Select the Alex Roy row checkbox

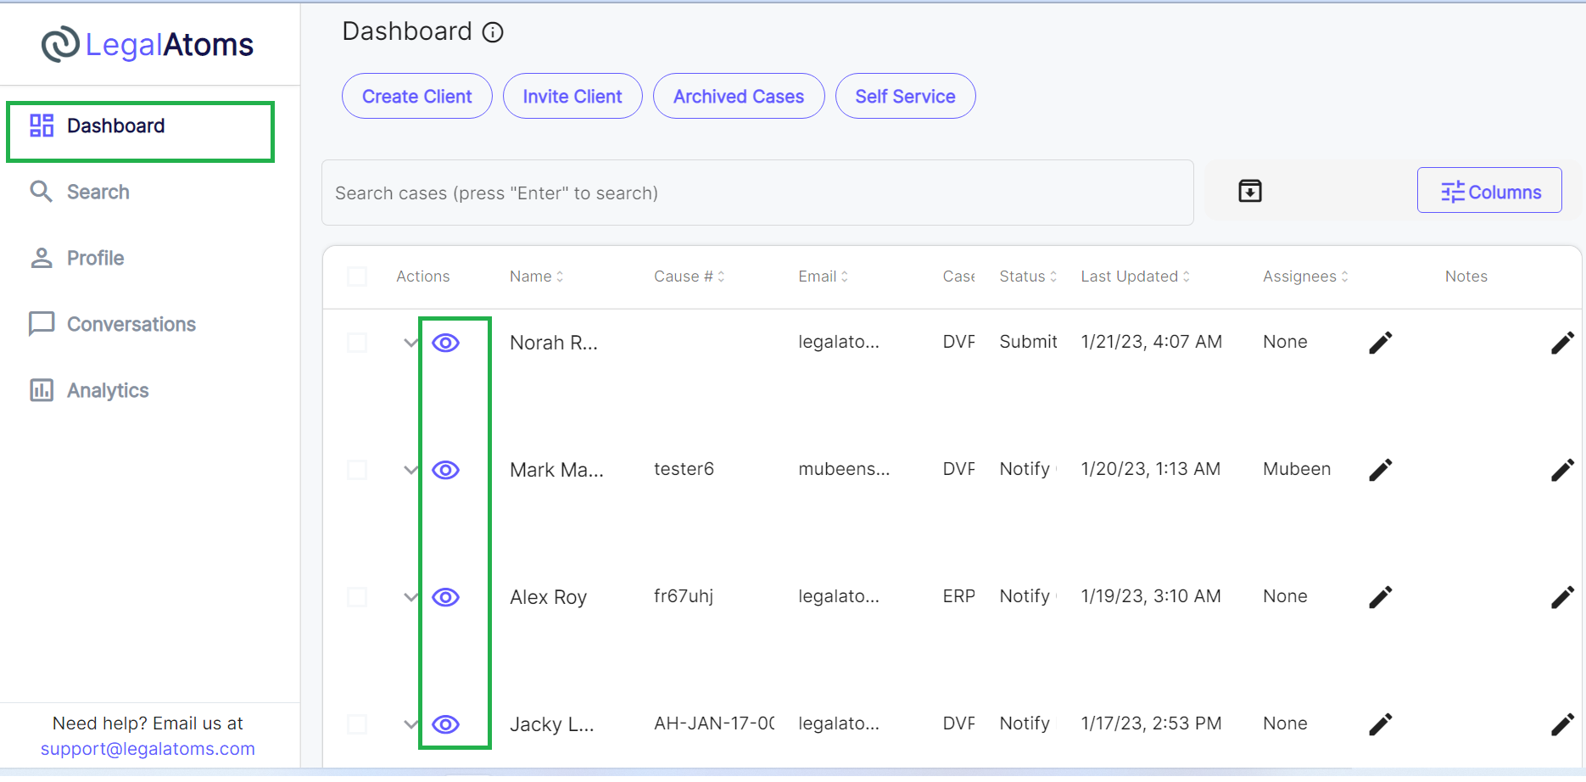coord(357,597)
